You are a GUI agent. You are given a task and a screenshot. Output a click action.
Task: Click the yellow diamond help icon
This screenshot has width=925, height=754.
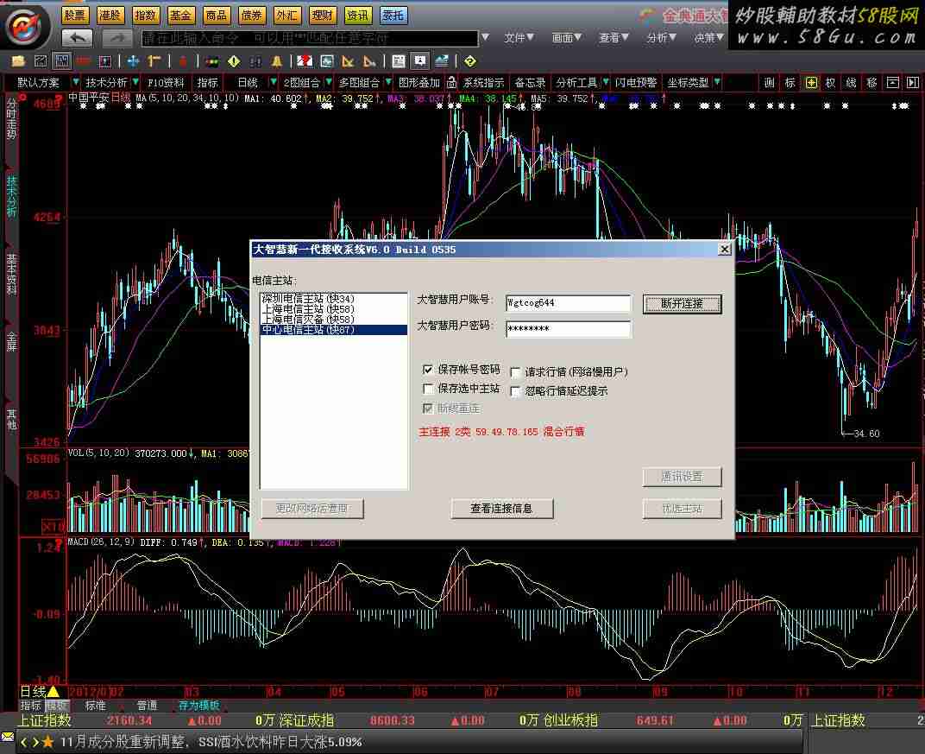470,60
